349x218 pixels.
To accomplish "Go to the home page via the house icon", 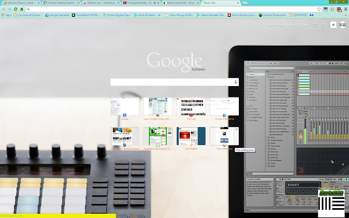I will [x=22, y=9].
